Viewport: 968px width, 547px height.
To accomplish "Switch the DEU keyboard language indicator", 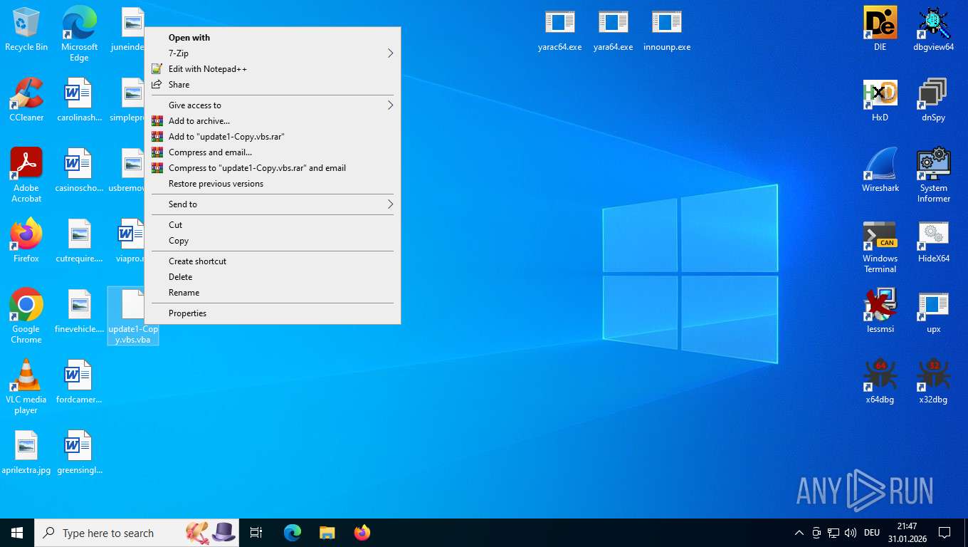I will coord(872,533).
